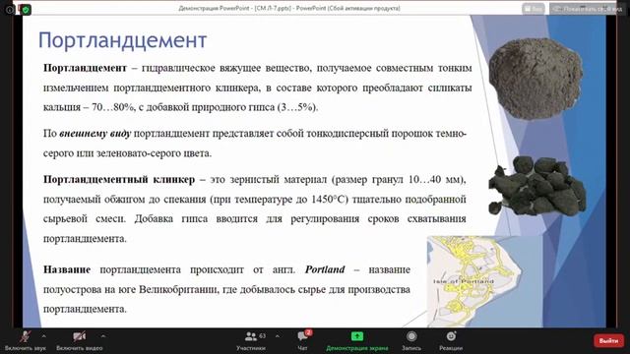This screenshot has width=630, height=354.
Task: Start recording with Запись button
Action: [x=411, y=340]
